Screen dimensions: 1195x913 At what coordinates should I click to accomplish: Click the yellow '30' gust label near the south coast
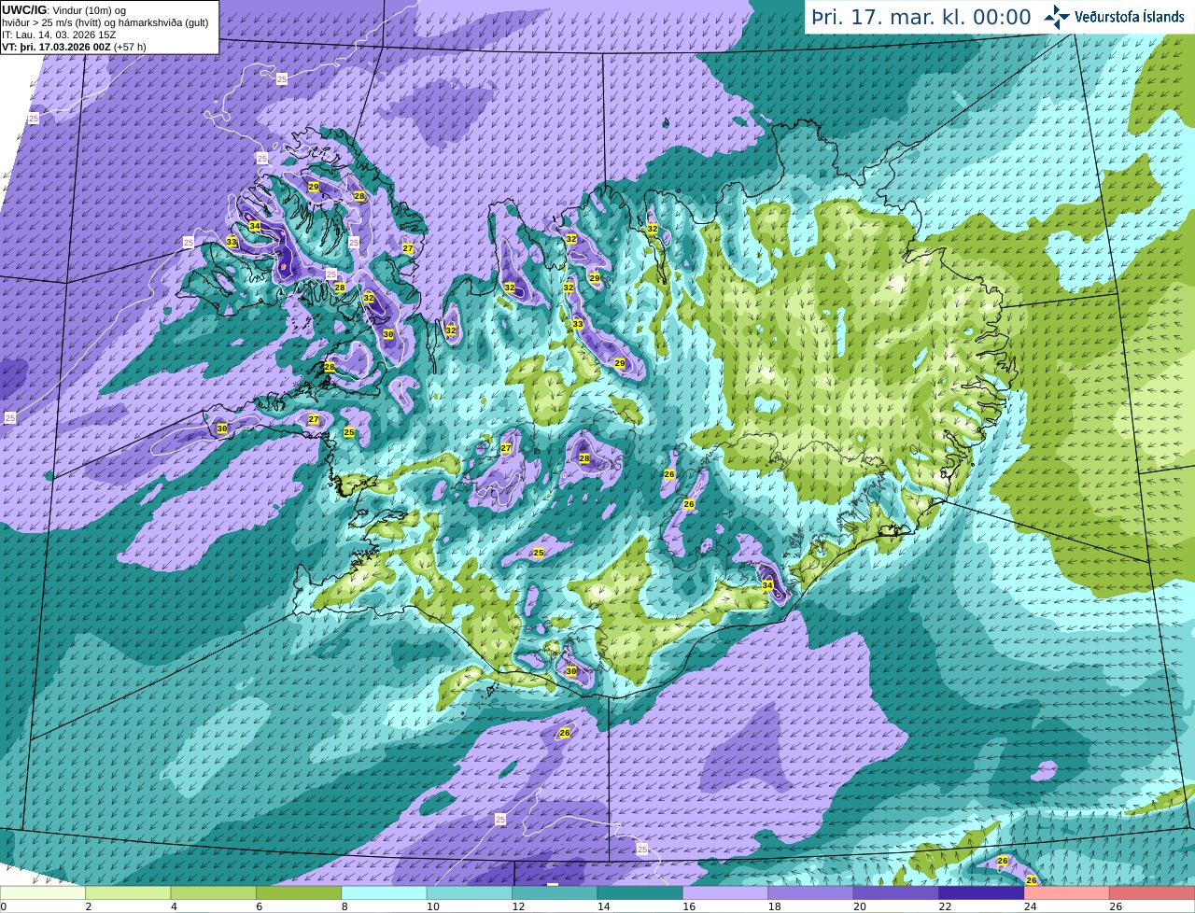[571, 671]
